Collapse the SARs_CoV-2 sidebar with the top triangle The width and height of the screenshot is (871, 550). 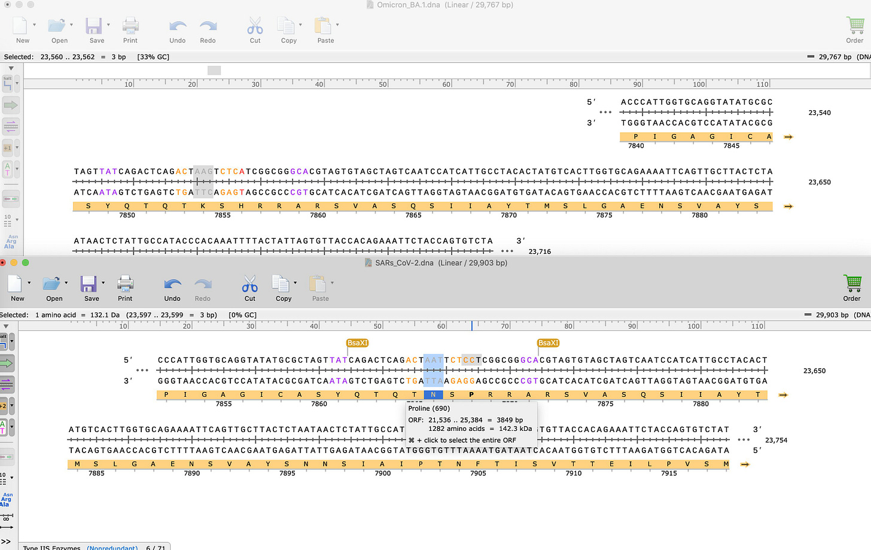click(6, 327)
